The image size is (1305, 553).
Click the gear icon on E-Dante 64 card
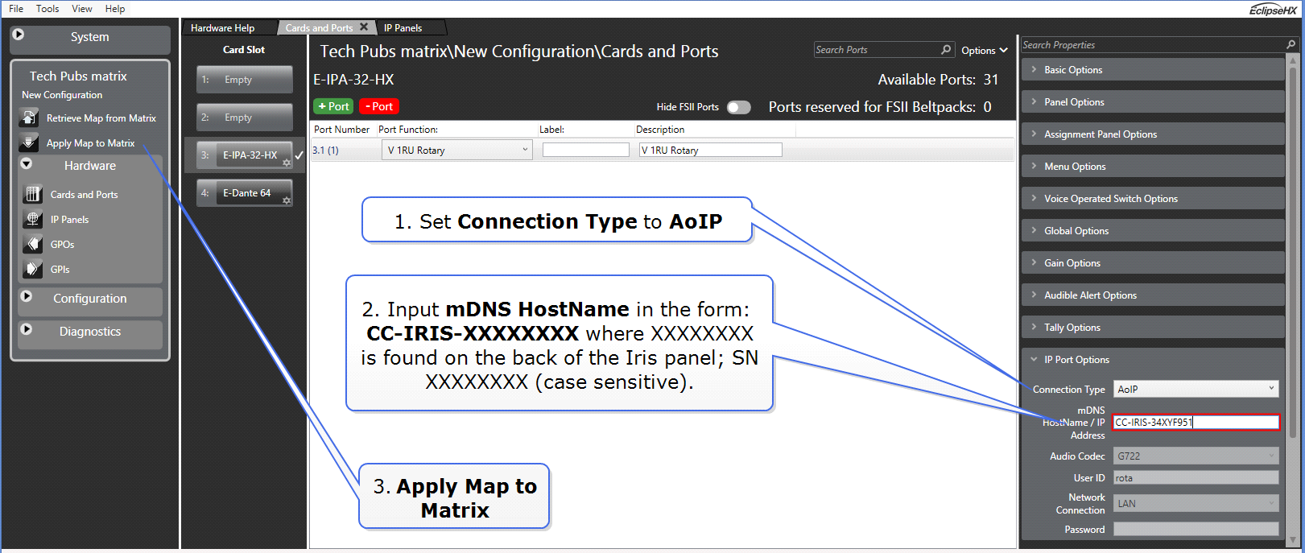(x=287, y=200)
